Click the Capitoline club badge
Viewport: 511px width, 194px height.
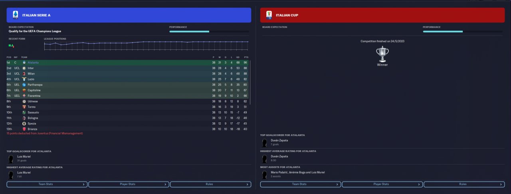[x=24, y=90]
